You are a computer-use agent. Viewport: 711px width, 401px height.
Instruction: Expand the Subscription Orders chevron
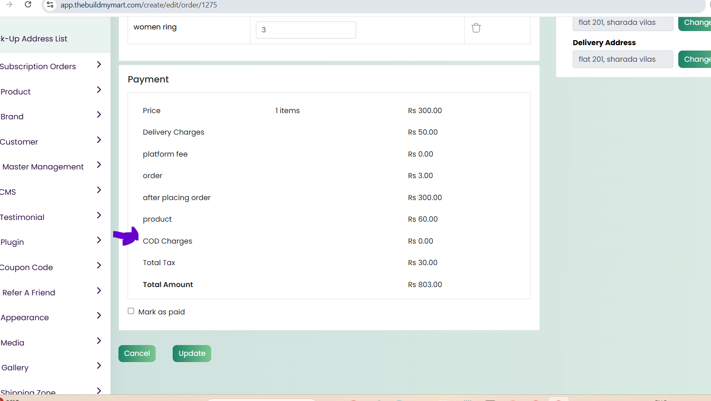(99, 64)
